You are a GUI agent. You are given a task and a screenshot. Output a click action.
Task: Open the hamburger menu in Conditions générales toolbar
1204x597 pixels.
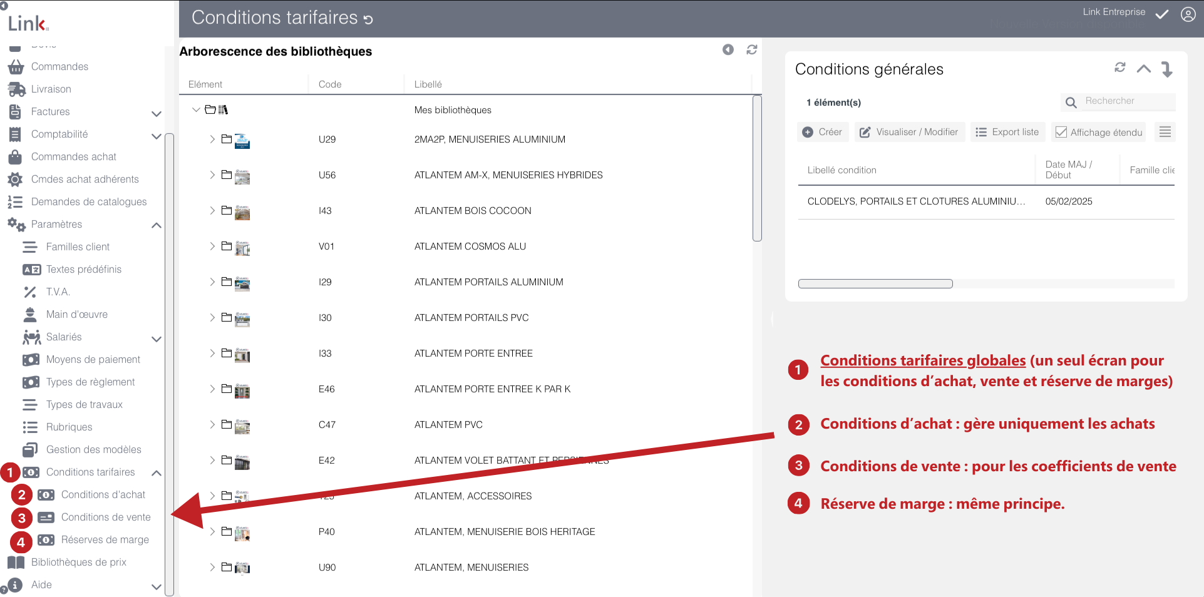pos(1165,132)
